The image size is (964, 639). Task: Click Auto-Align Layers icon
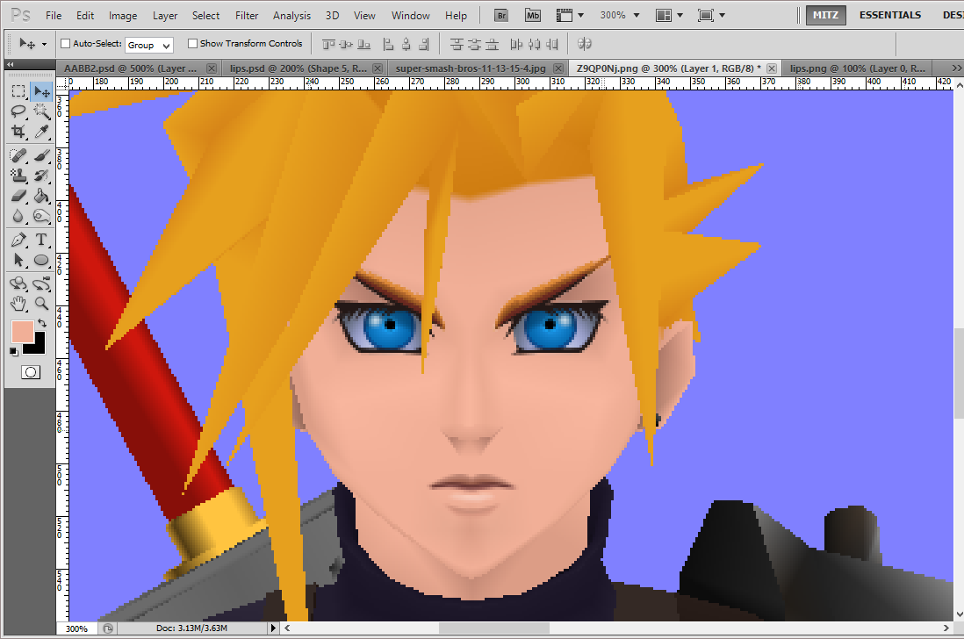(585, 44)
